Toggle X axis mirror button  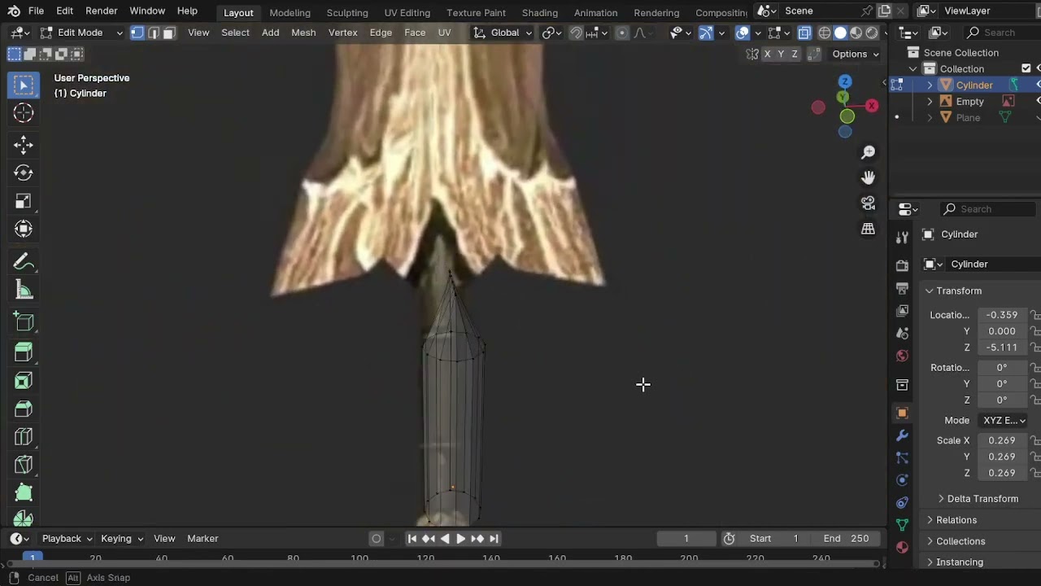pyautogui.click(x=767, y=54)
